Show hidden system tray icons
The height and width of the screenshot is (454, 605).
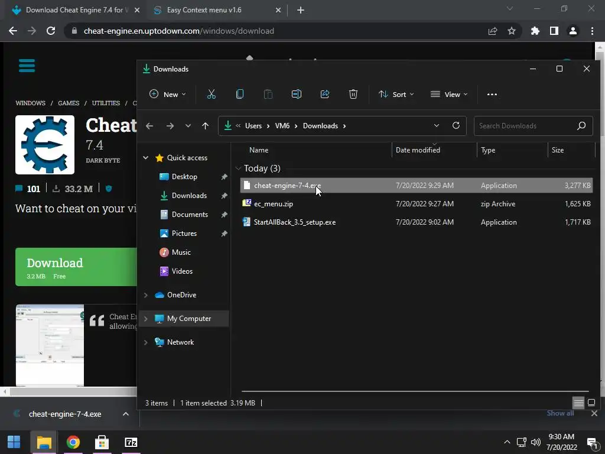click(507, 442)
